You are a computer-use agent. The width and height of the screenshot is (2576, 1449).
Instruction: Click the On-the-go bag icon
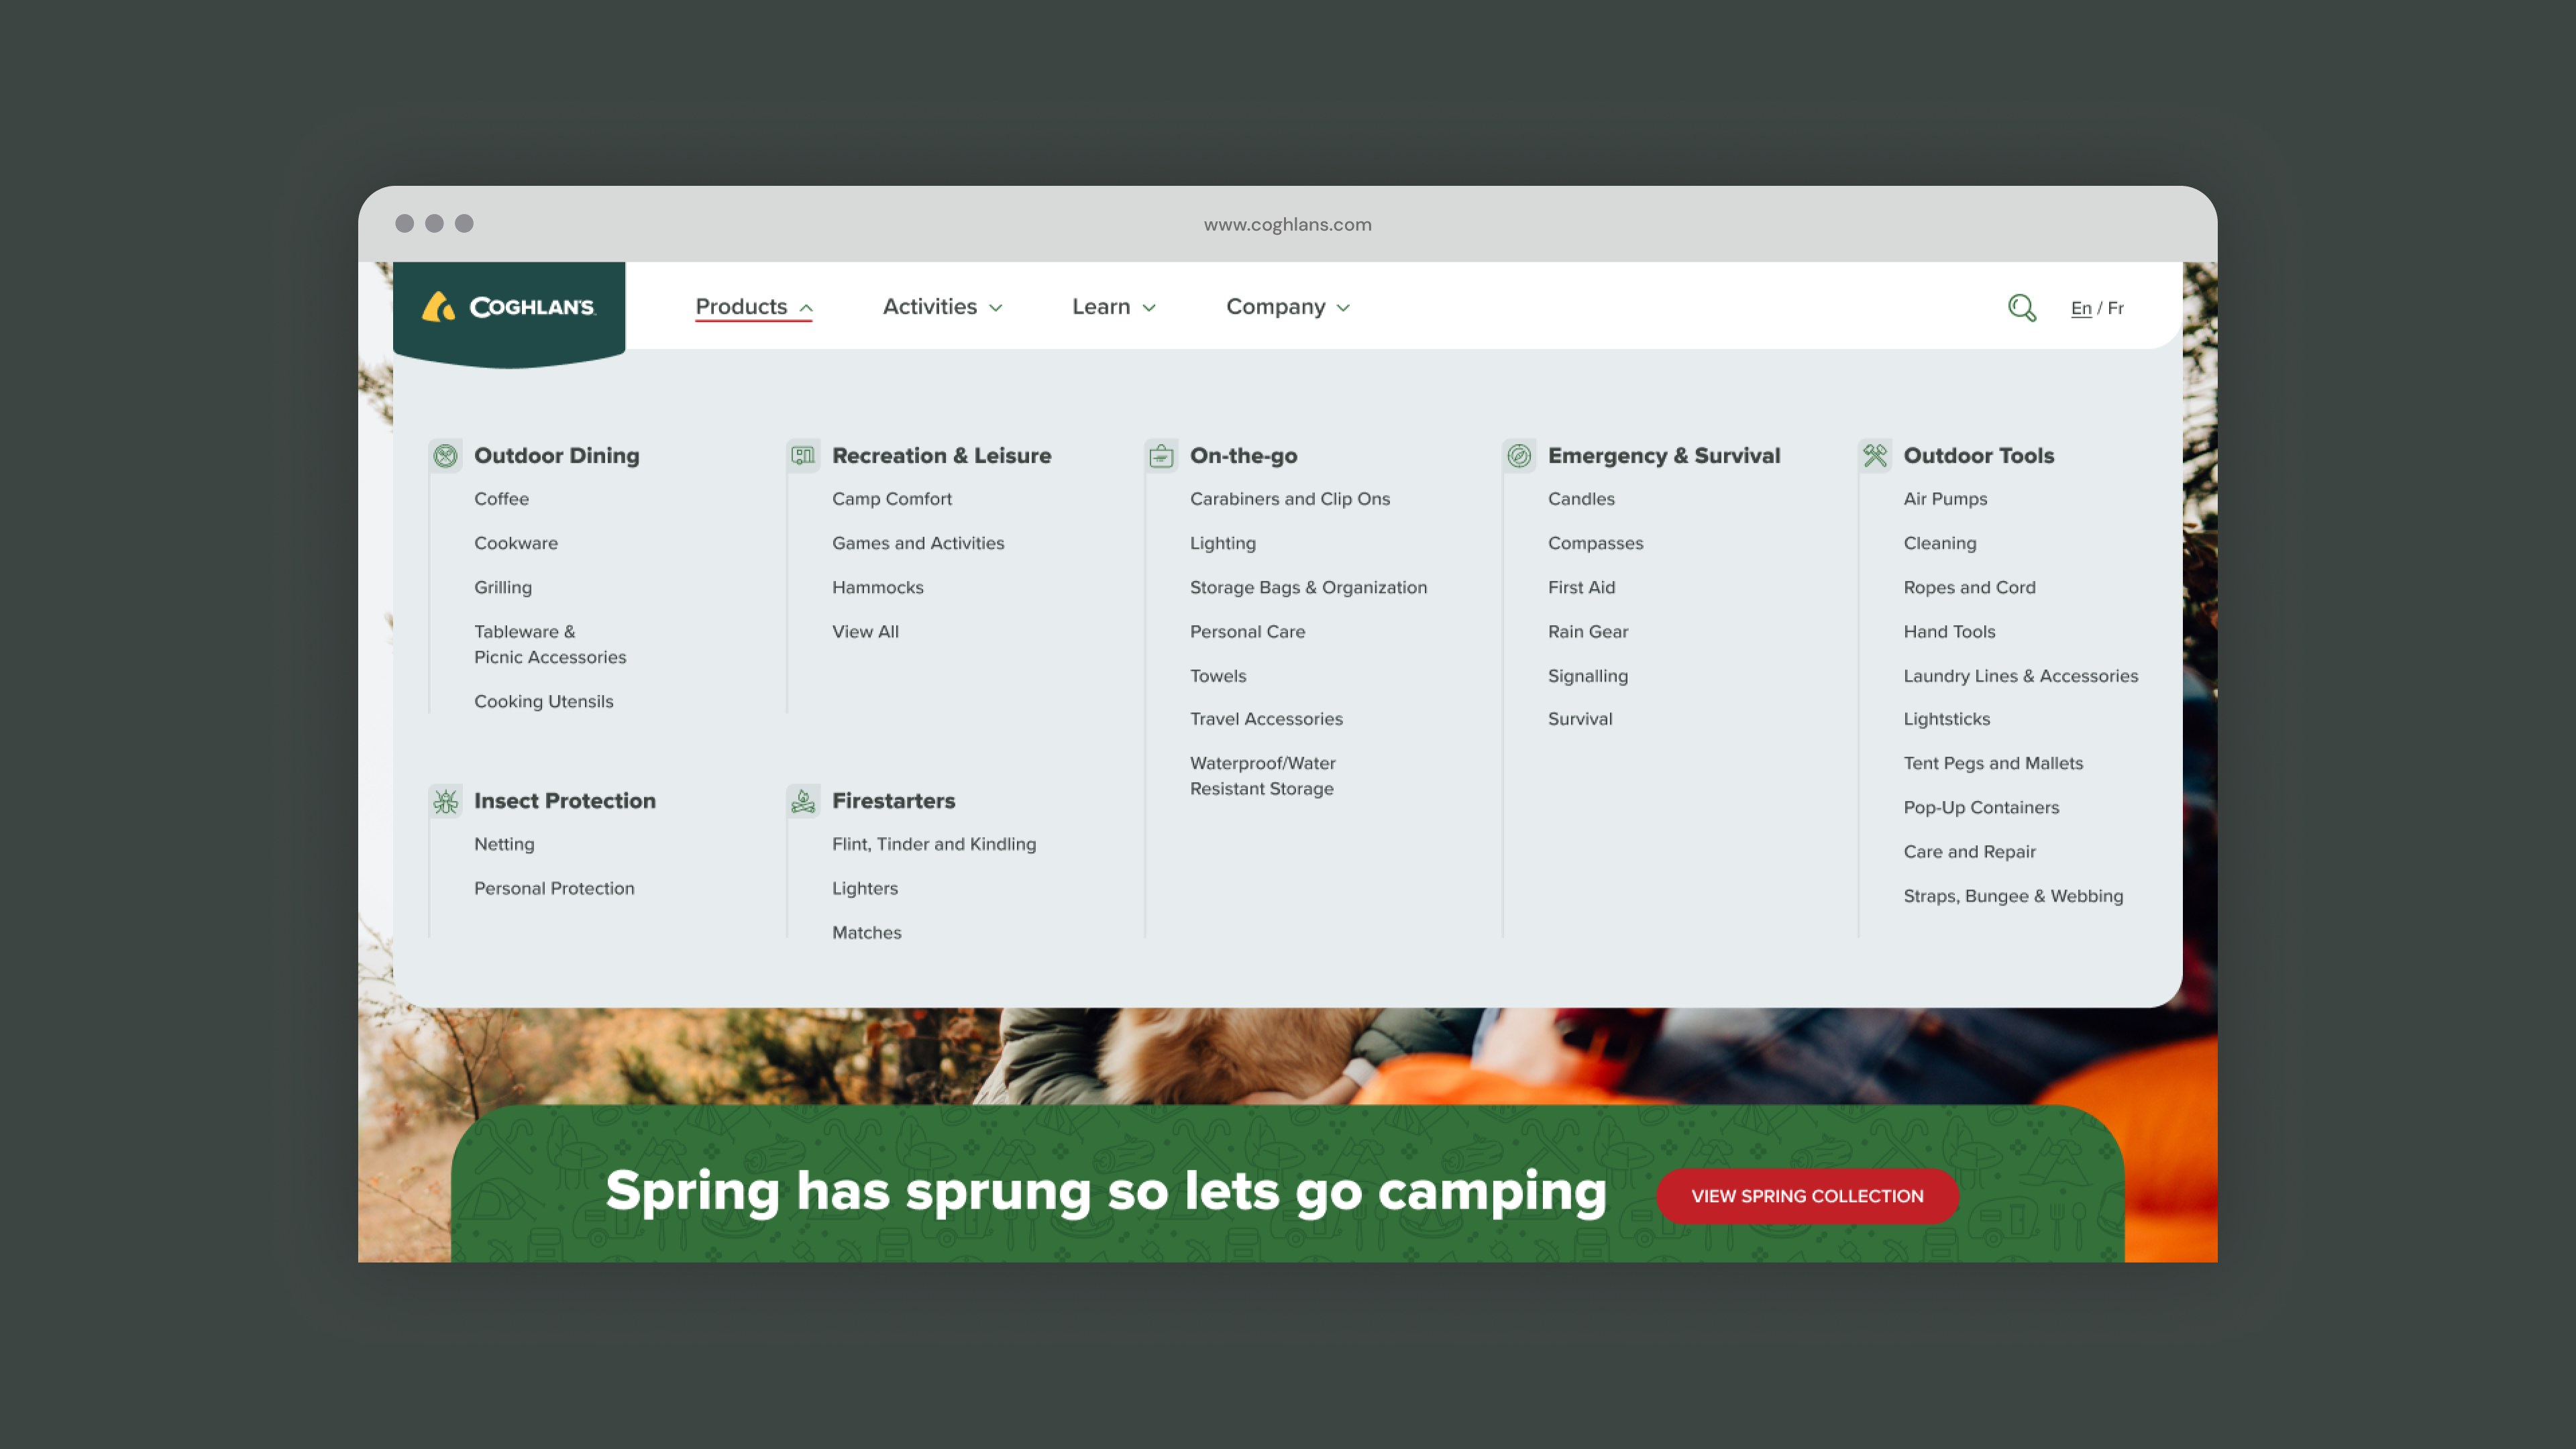pos(1161,456)
